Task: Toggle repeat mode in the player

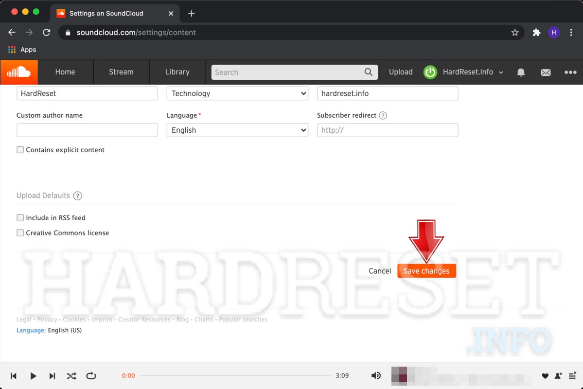Action: coord(91,375)
